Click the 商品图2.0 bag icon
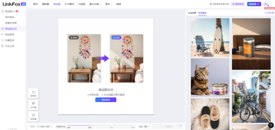The height and width of the screenshot is (130, 275). click(x=2, y=11)
